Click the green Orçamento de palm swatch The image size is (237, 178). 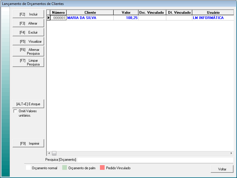pos(65,168)
